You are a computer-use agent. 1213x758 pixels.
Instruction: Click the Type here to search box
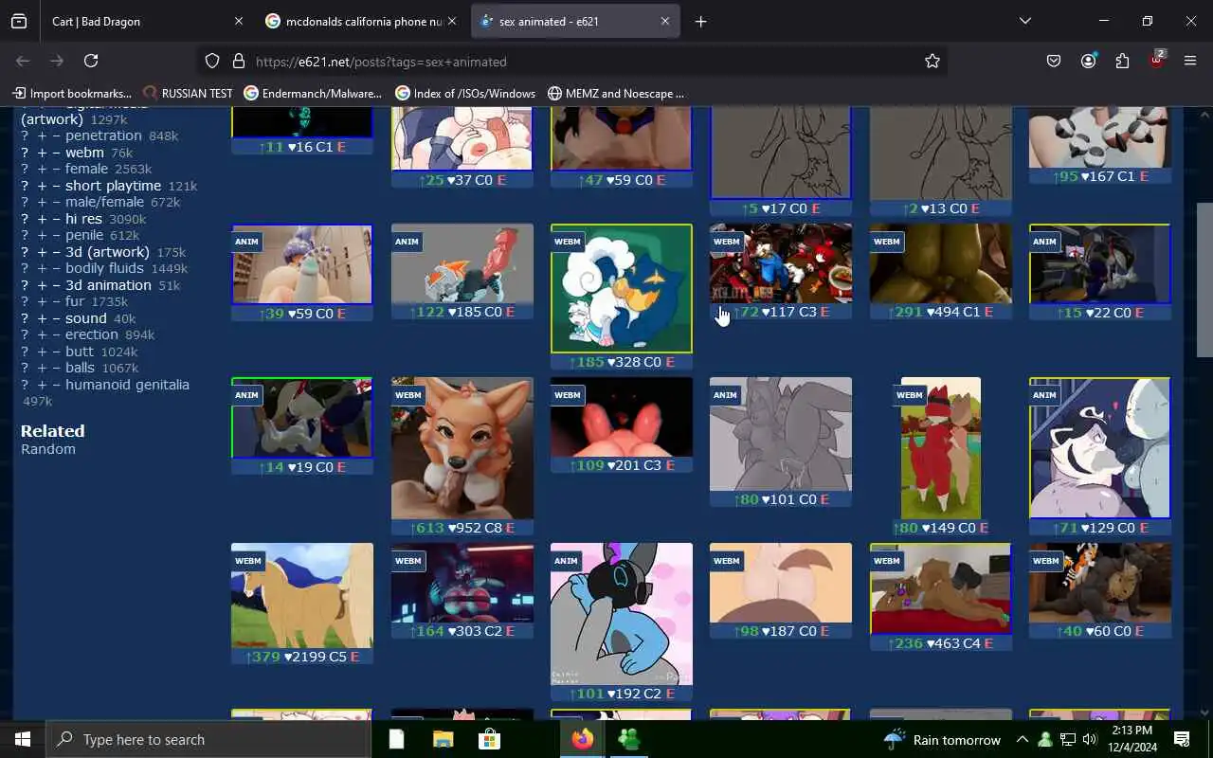[208, 739]
